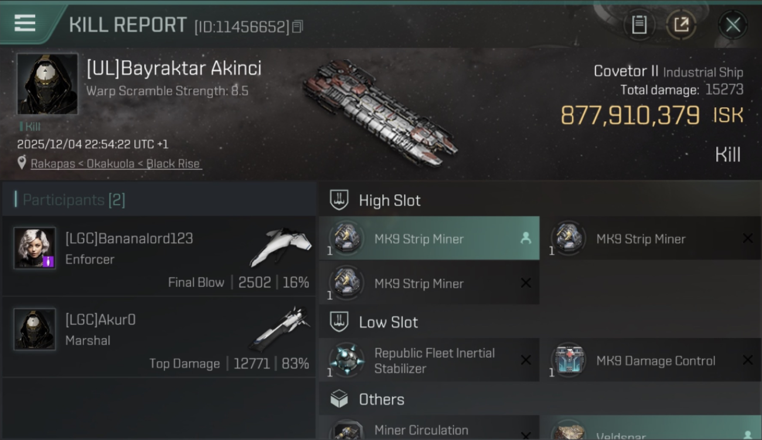Click the Marshal ship thumbnail
Viewport: 762px width, 440px height.
pyautogui.click(x=280, y=329)
